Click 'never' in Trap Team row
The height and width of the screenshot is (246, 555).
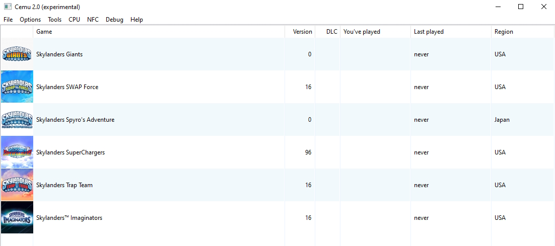(421, 185)
